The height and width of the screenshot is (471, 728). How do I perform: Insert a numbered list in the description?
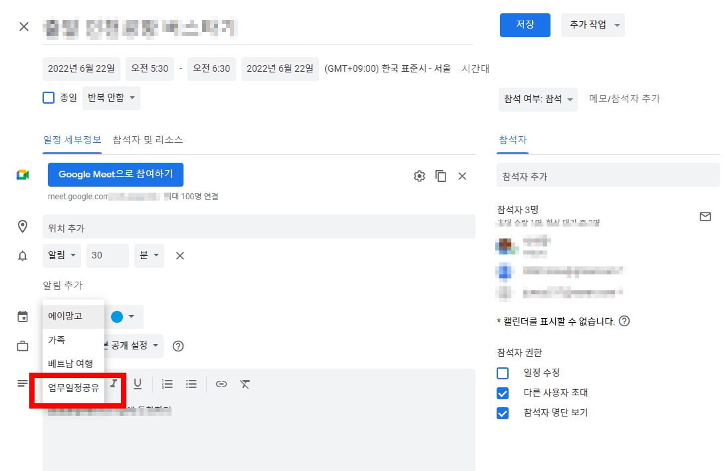click(167, 384)
